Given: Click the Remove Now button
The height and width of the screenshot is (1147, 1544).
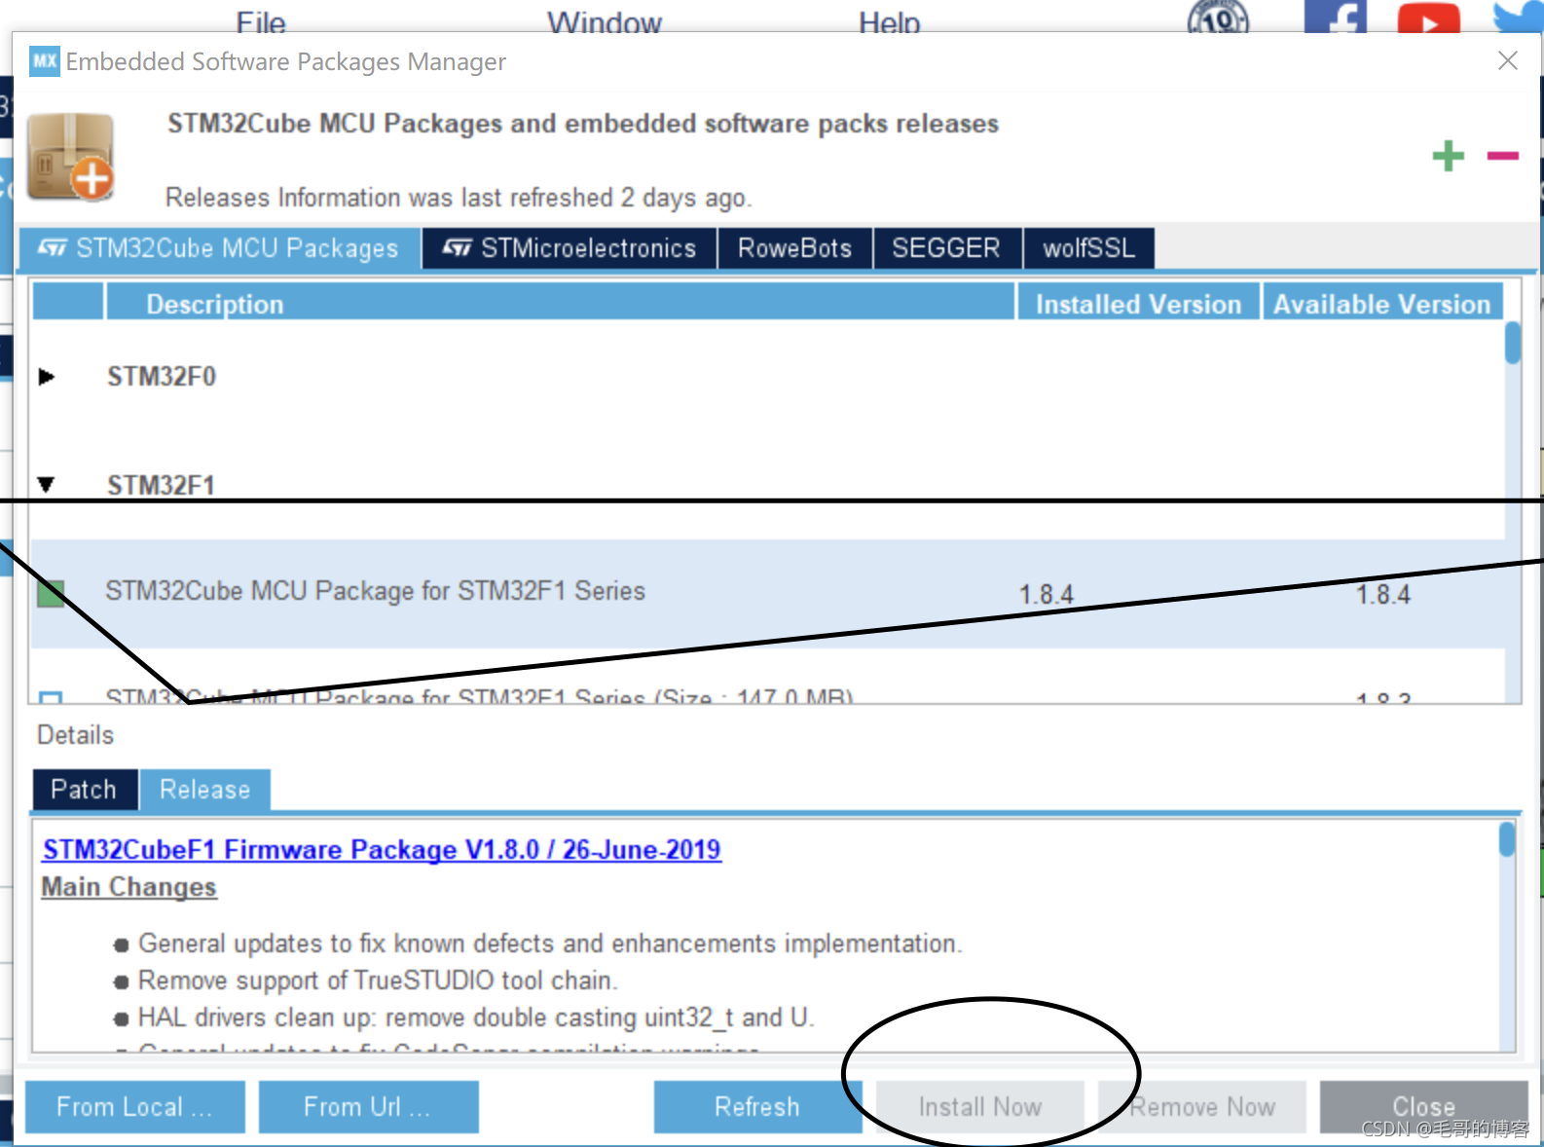Looking at the screenshot, I should (1202, 1107).
